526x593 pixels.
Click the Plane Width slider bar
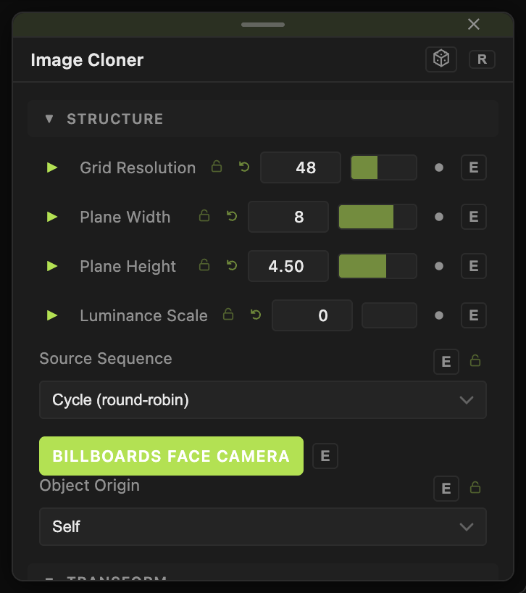377,217
